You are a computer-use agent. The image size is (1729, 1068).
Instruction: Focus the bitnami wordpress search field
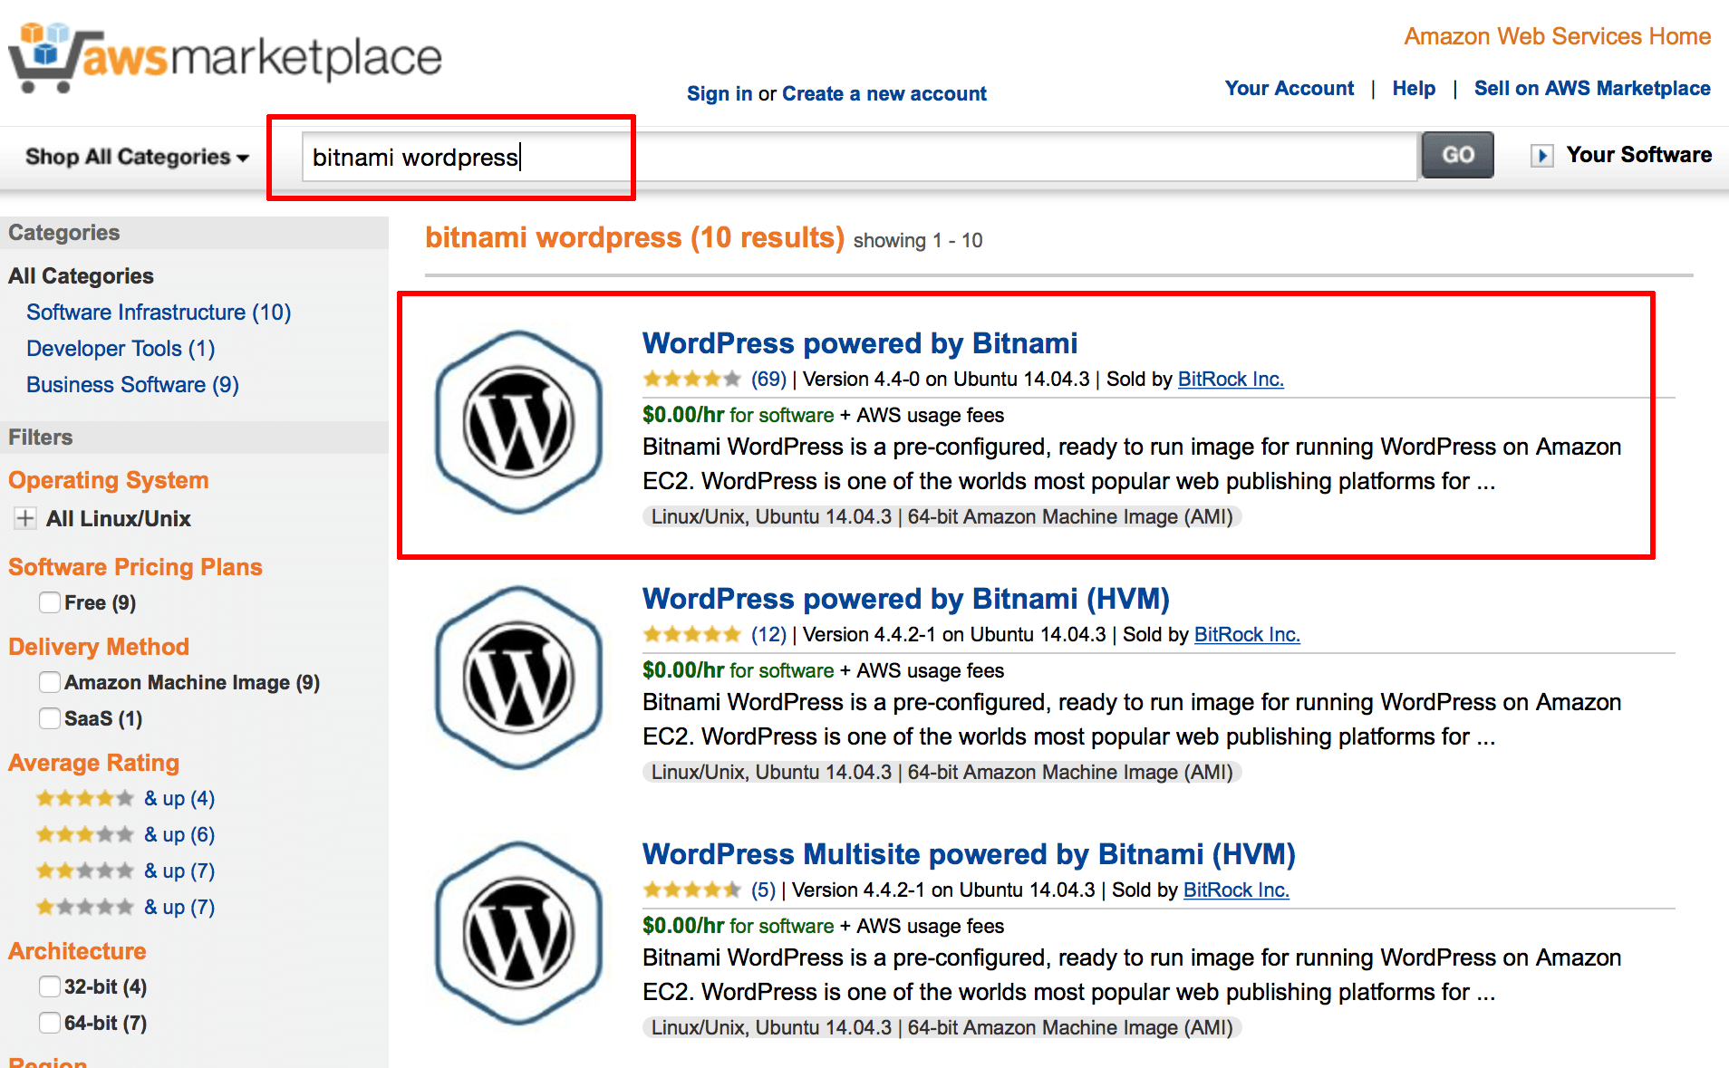(859, 157)
